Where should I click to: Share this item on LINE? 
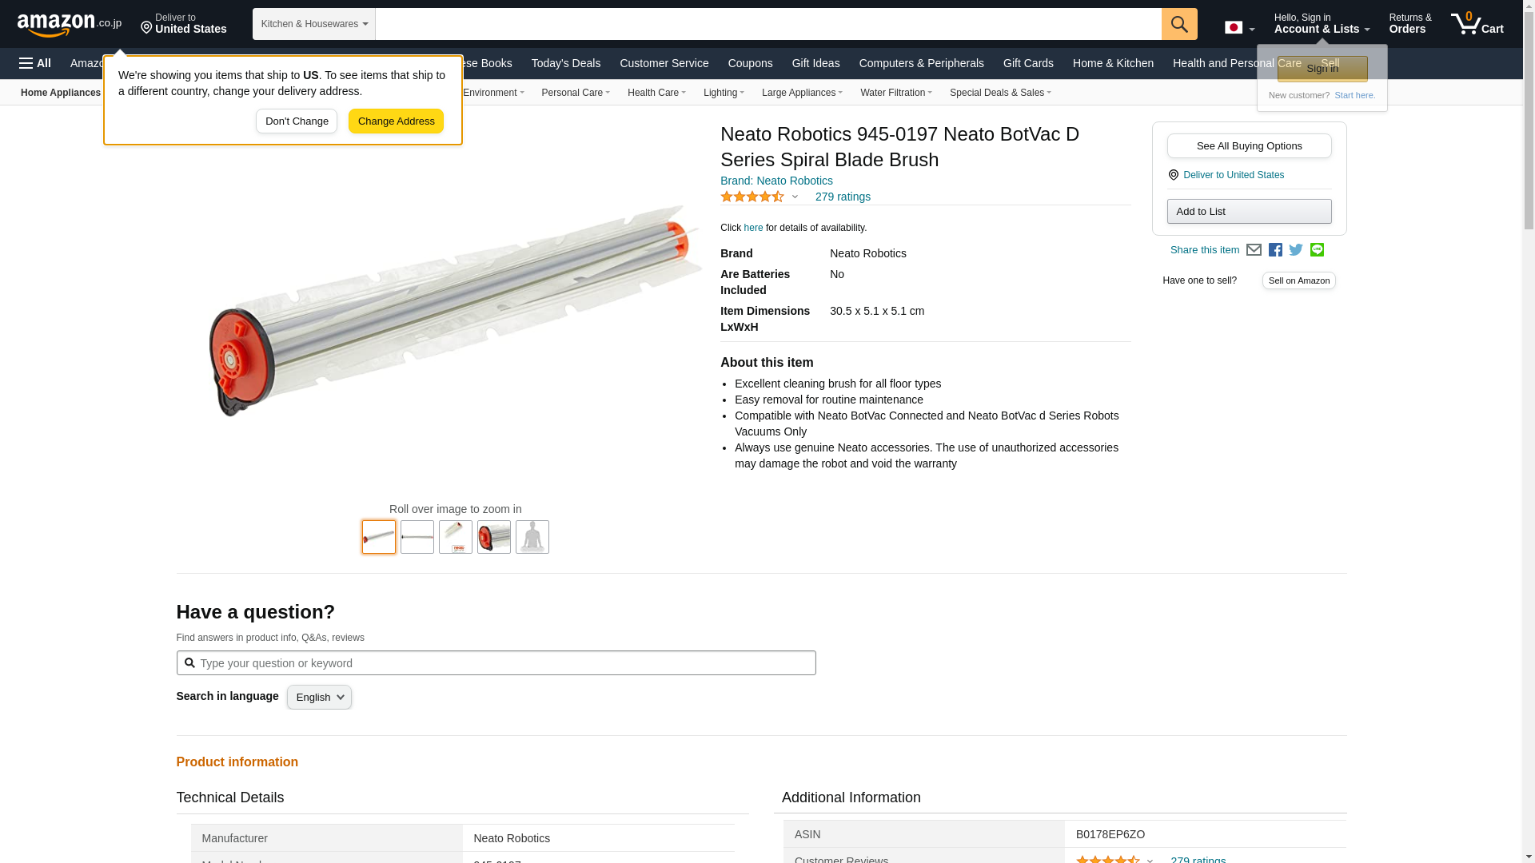[1317, 250]
